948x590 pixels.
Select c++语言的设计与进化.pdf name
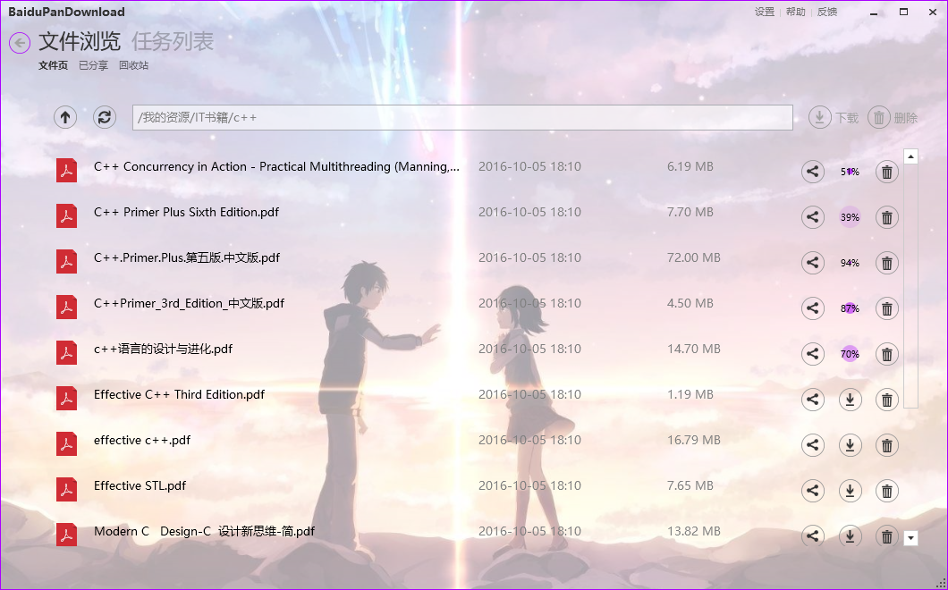(x=164, y=349)
